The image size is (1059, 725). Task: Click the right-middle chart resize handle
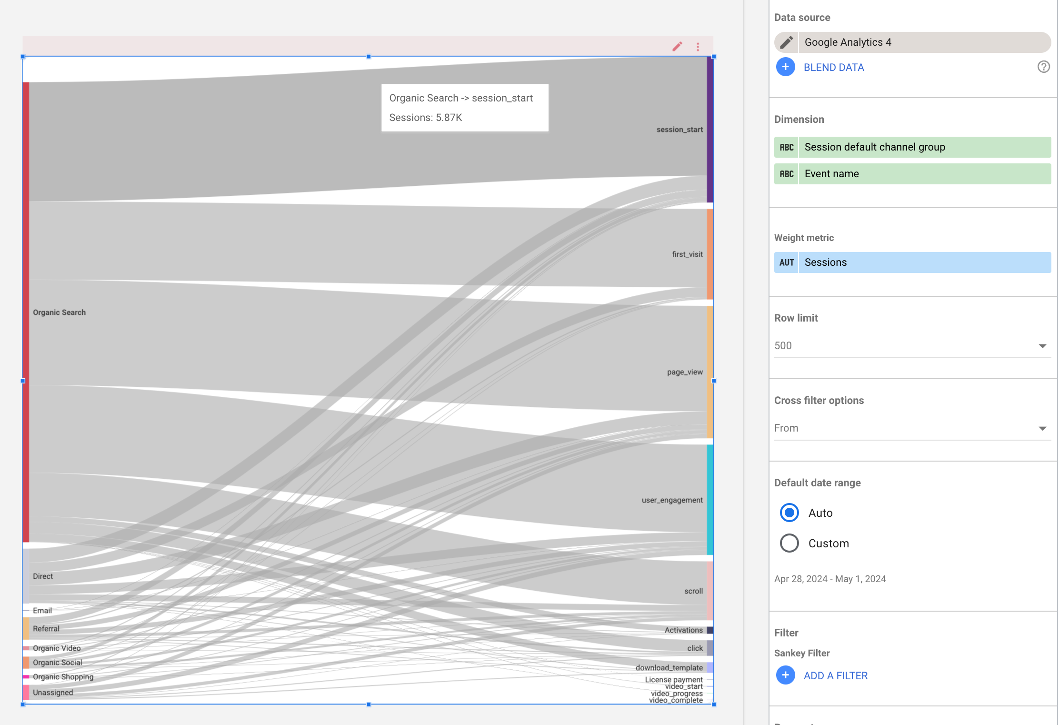click(714, 381)
